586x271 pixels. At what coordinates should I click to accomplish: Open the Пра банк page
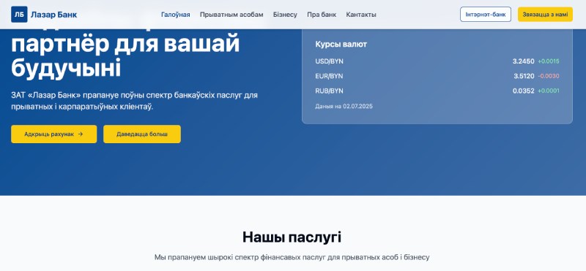pyautogui.click(x=322, y=15)
